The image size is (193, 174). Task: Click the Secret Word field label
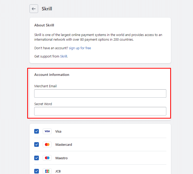pos(43,104)
